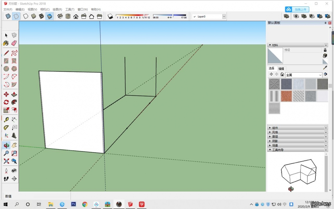334x209 pixels.
Task: Select the orange rusty metal material swatch
Action: coord(286,96)
